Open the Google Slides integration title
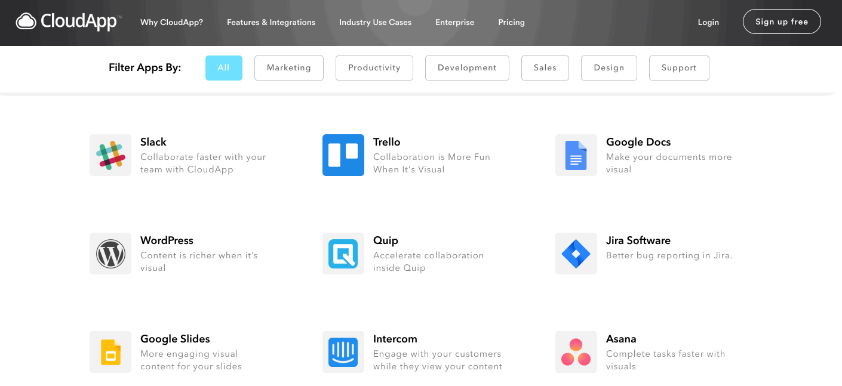 coord(175,339)
